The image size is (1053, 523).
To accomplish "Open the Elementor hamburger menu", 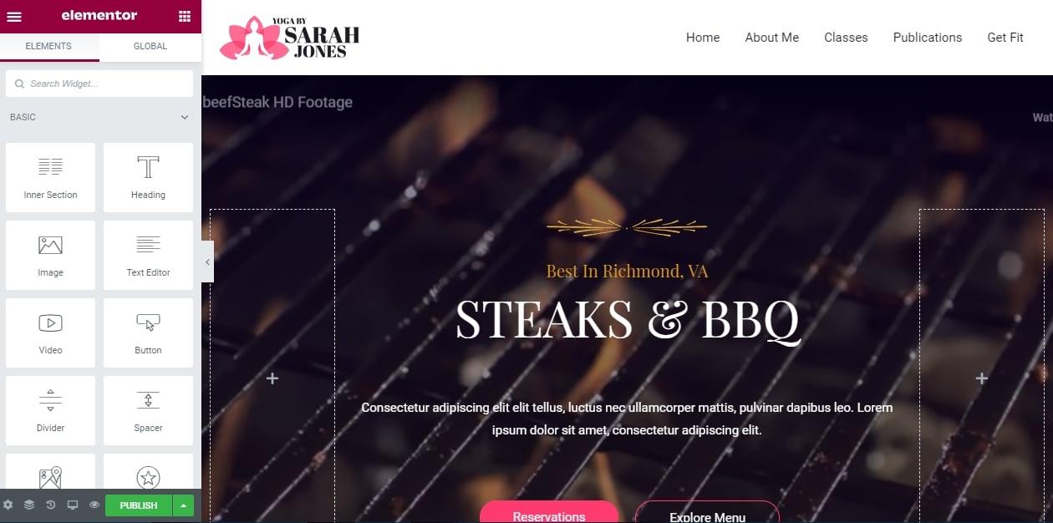I will [x=14, y=16].
